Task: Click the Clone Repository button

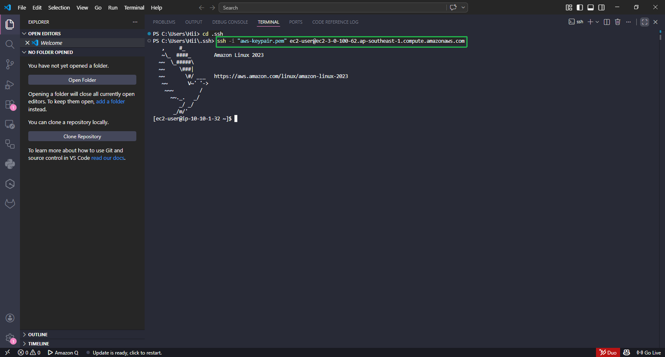Action: tap(82, 136)
